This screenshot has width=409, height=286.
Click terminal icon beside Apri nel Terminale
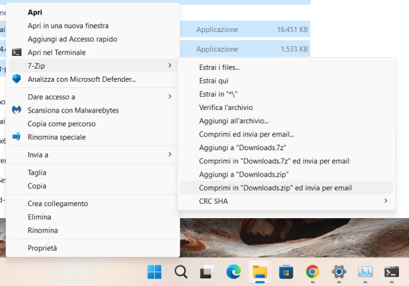[17, 52]
